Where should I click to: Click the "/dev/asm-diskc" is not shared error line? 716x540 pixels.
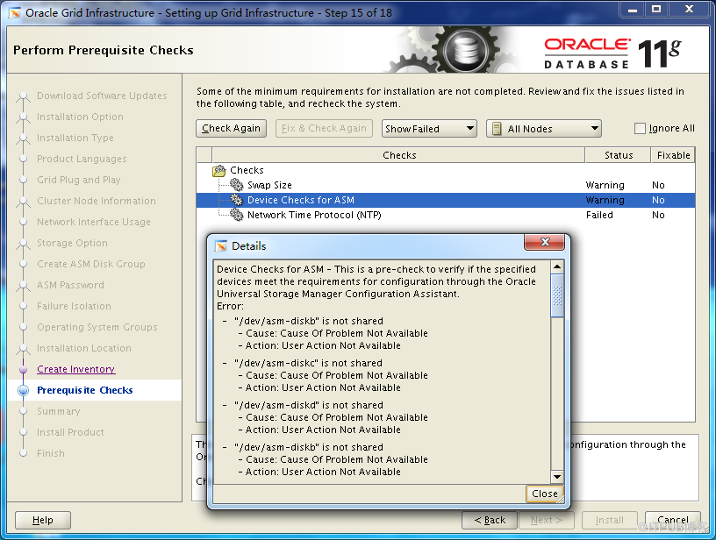[x=308, y=363]
